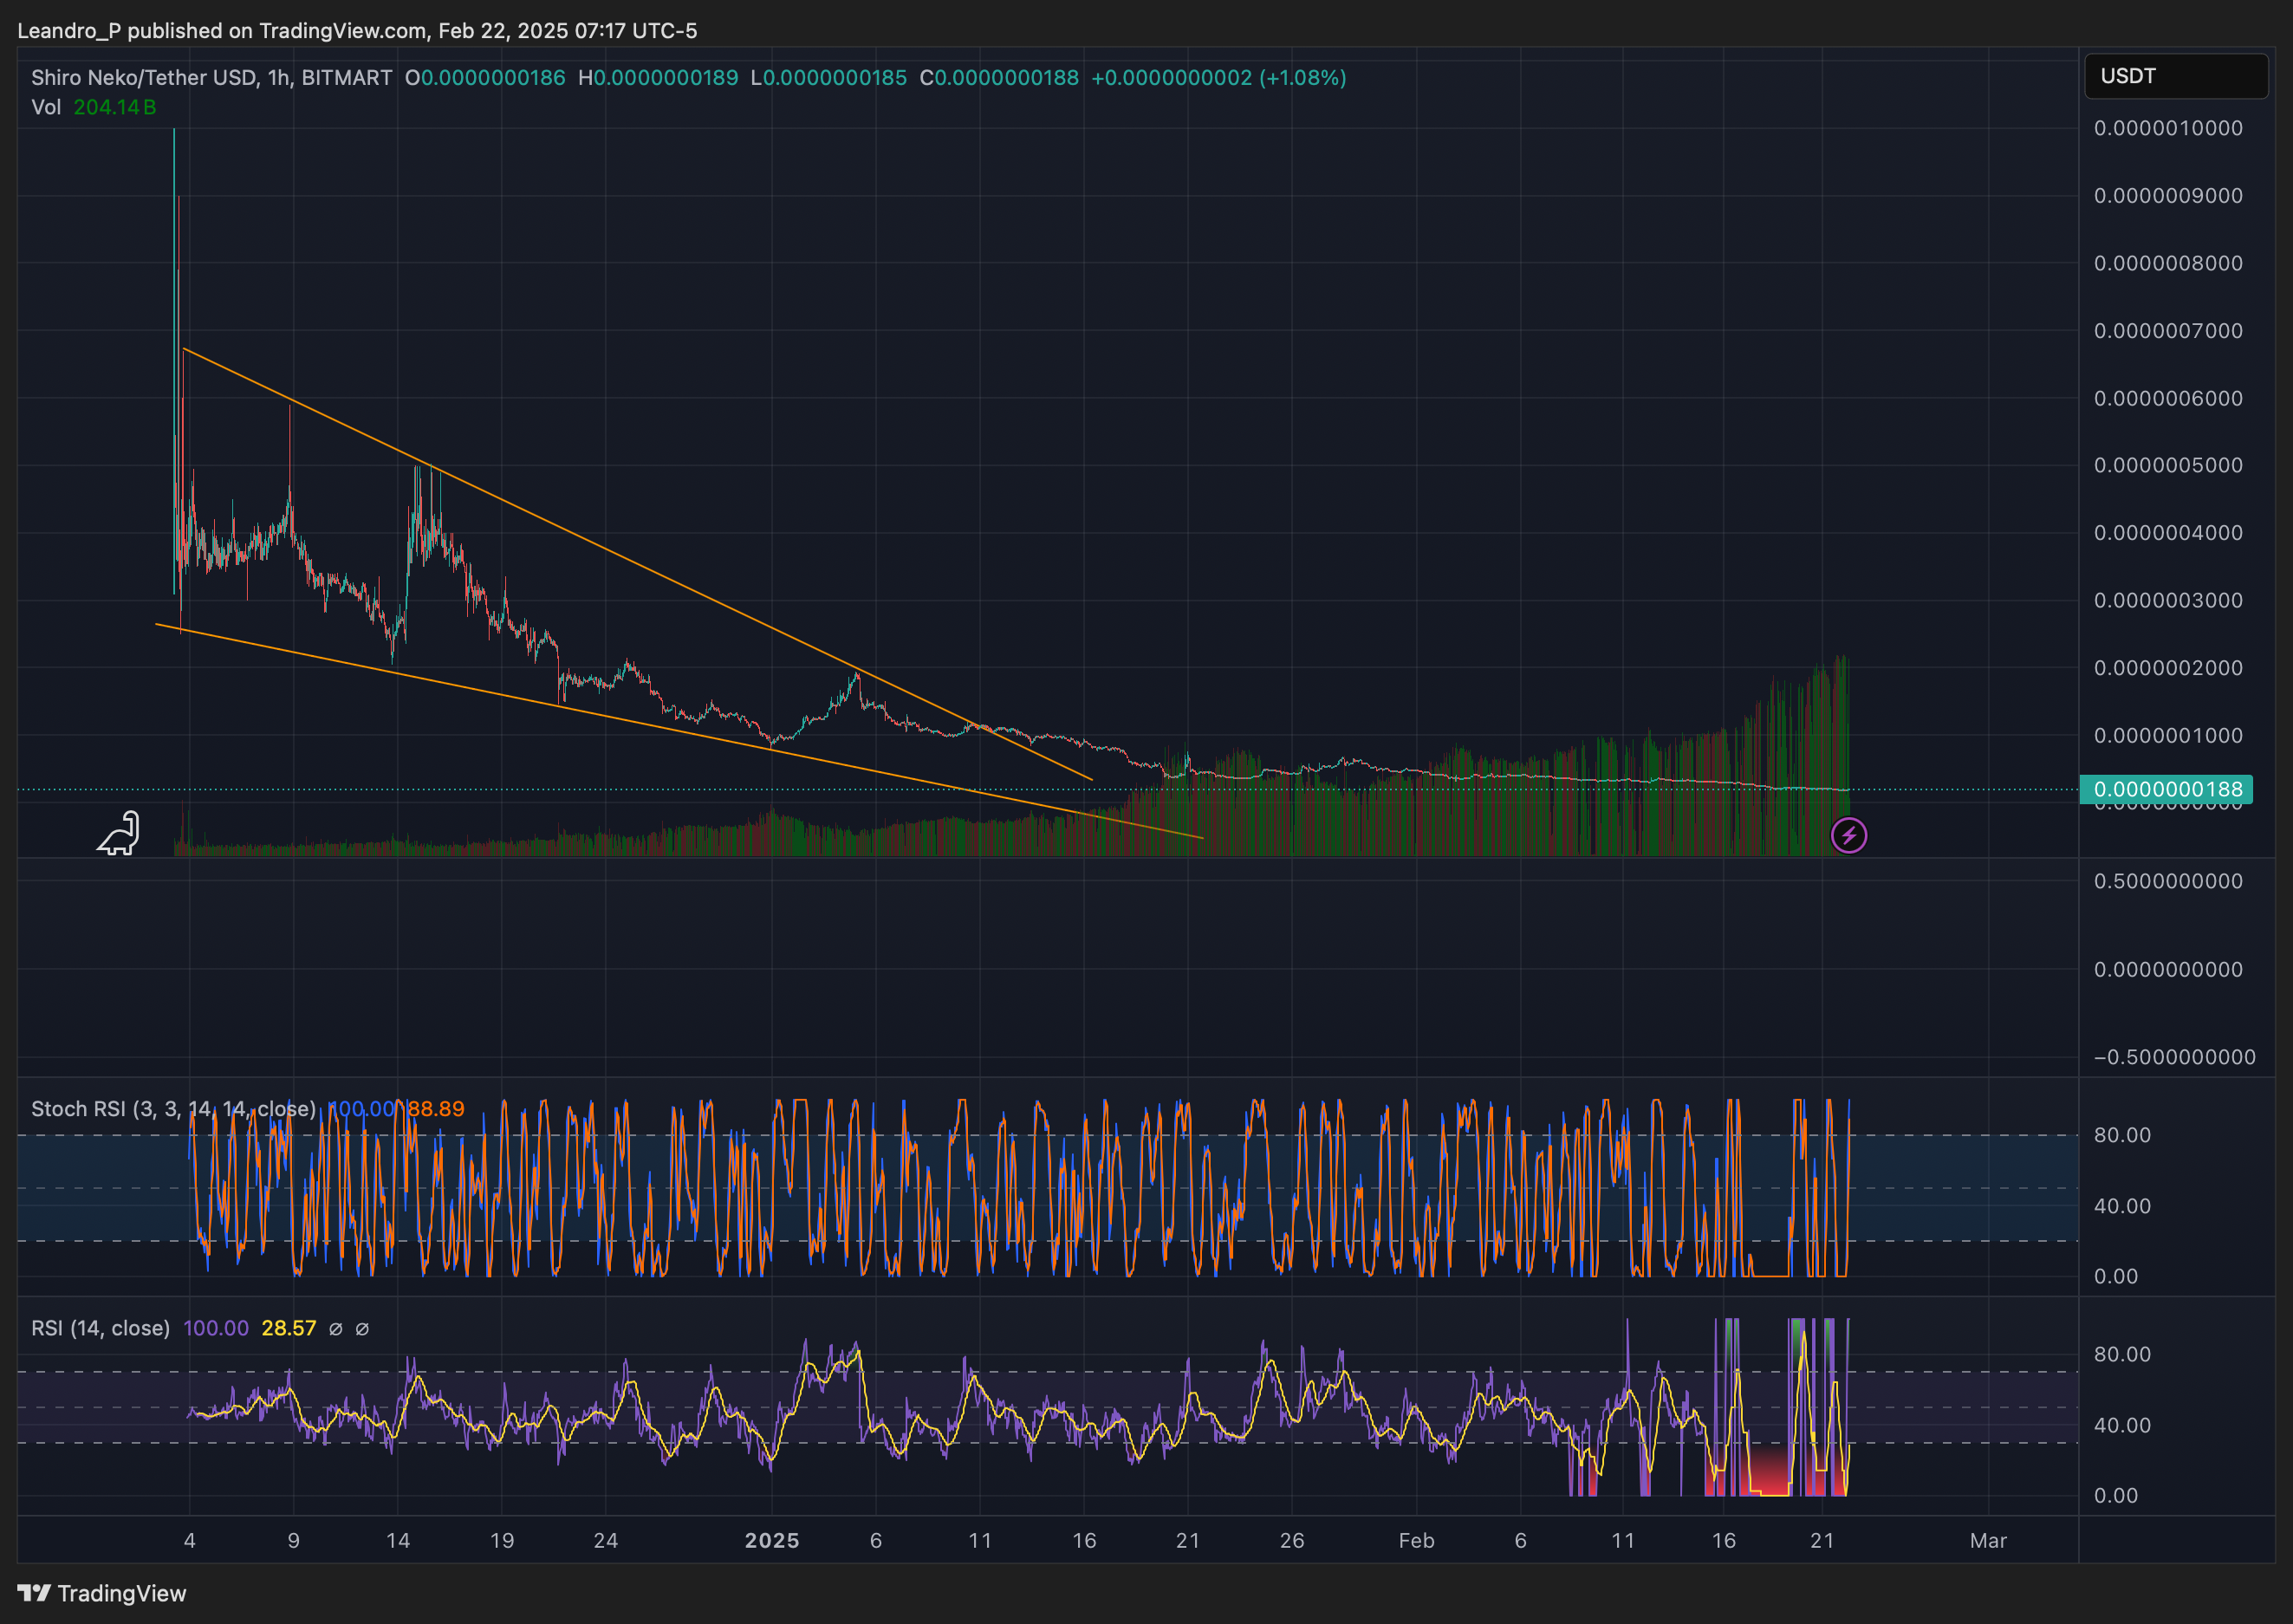Click price axis label '0.0000007000'
The height and width of the screenshot is (1624, 2293).
[2168, 330]
